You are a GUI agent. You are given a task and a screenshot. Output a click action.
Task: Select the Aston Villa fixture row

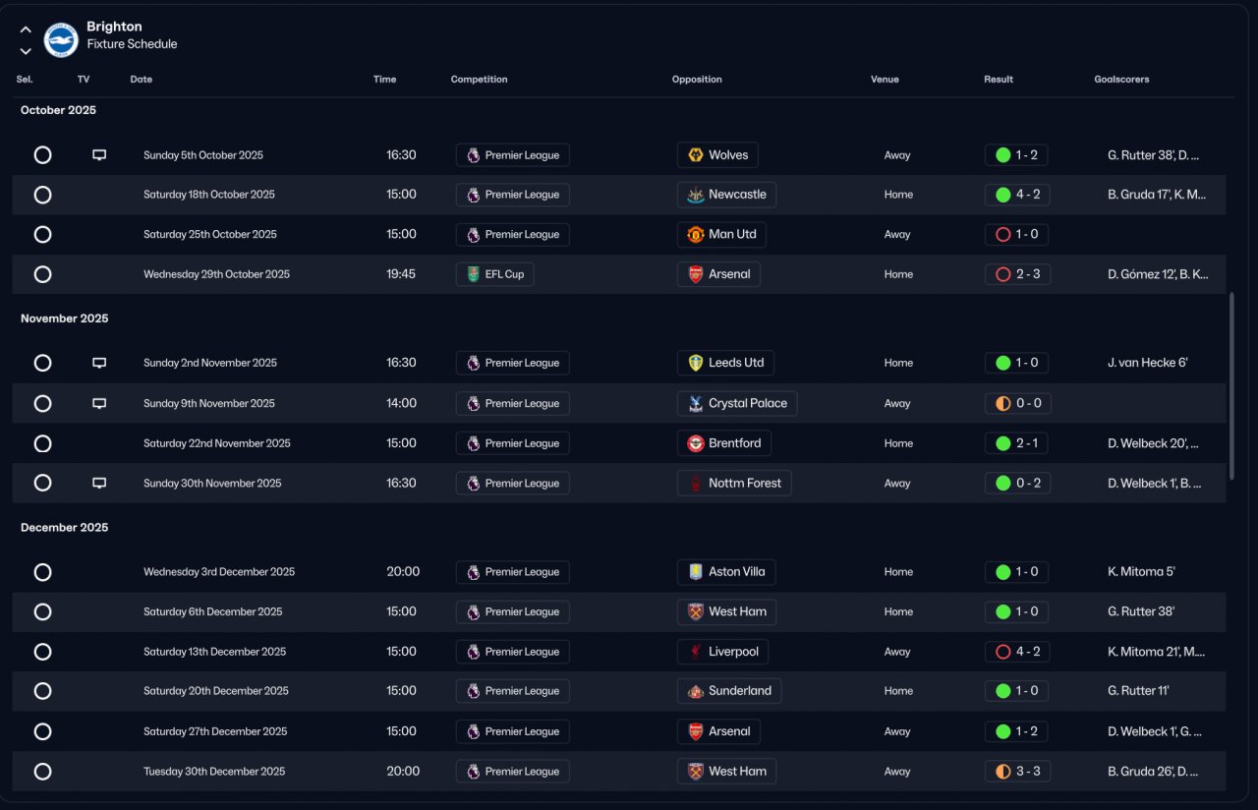(42, 572)
